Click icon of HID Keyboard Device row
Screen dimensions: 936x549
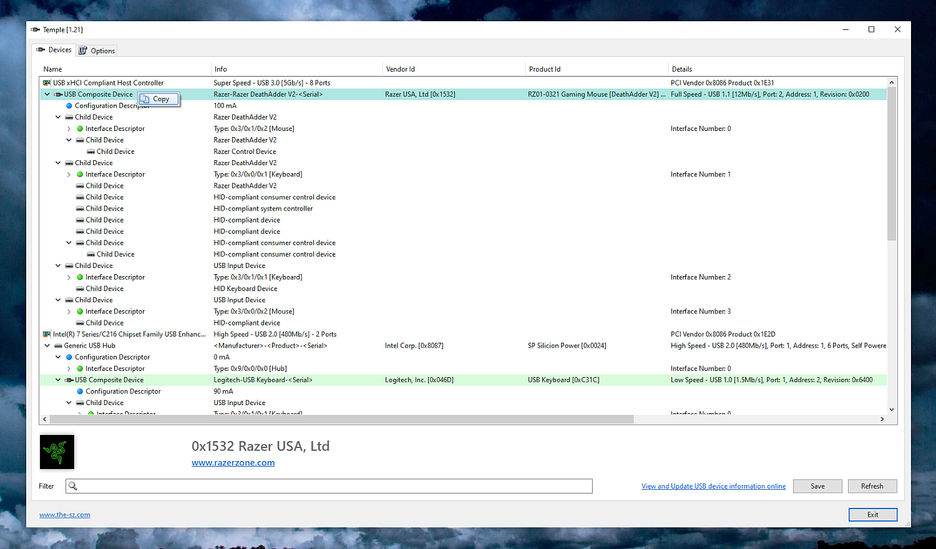(80, 289)
